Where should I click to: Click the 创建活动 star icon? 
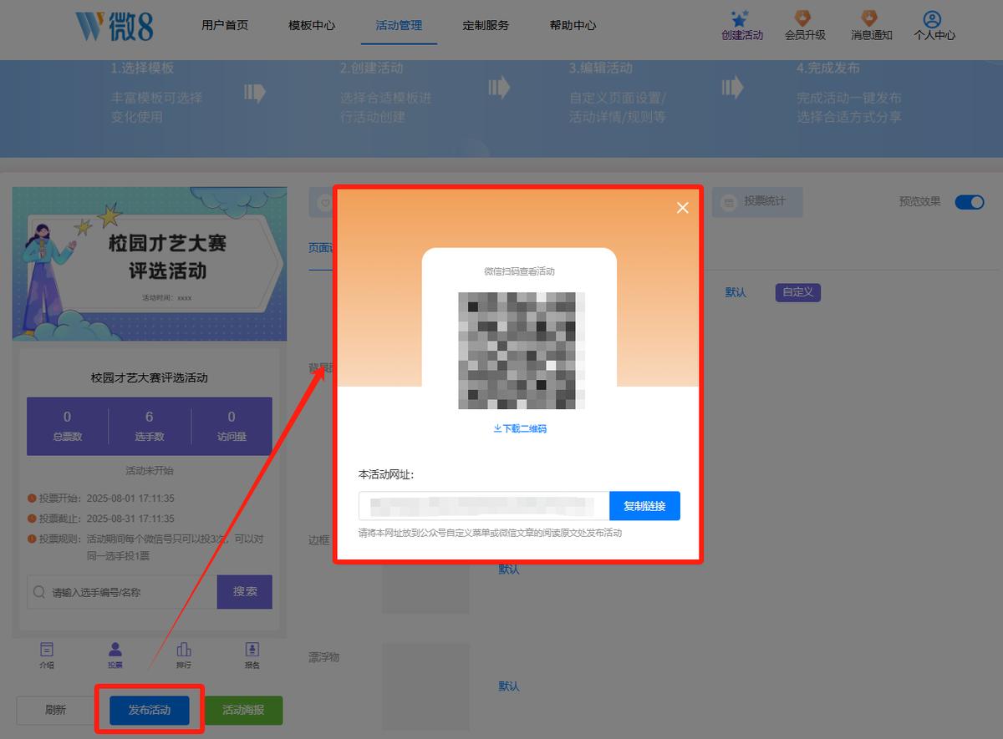pyautogui.click(x=739, y=18)
